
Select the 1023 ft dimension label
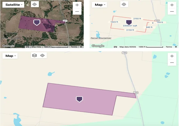pos(114,22)
